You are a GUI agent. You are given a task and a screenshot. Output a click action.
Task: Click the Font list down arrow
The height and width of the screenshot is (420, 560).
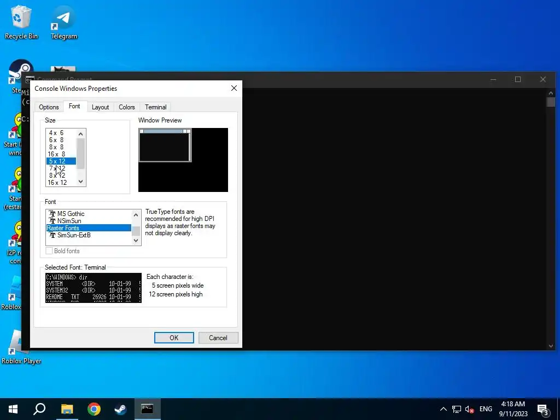click(136, 241)
